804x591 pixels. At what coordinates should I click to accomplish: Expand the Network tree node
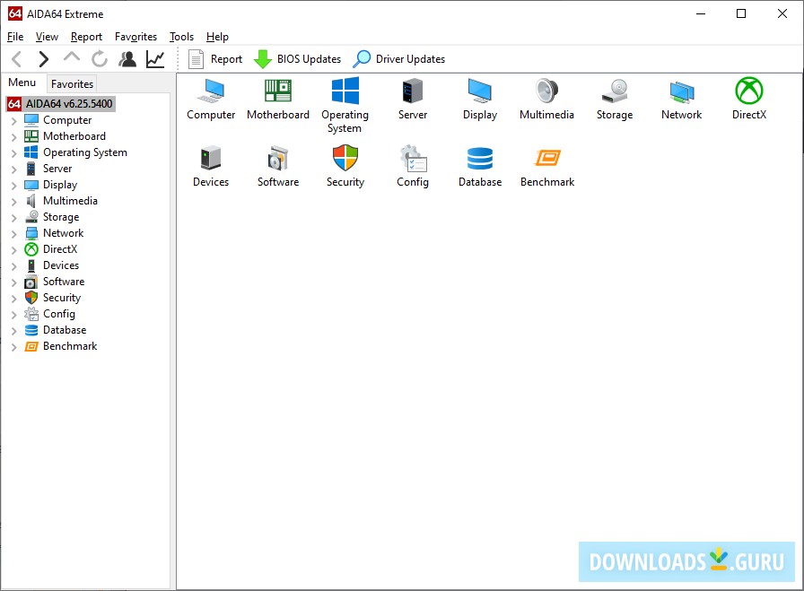[13, 234]
